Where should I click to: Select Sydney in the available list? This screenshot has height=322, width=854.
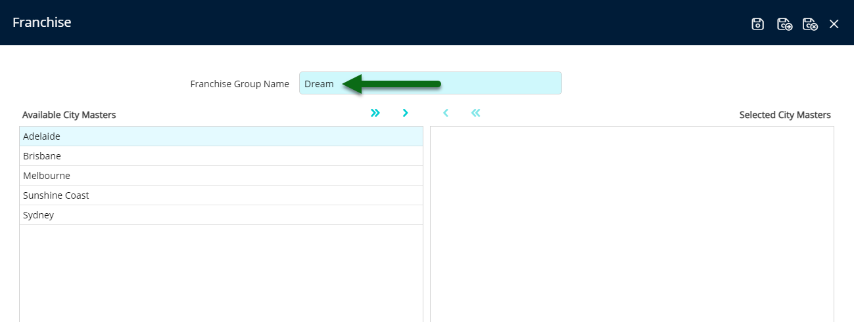tap(221, 215)
